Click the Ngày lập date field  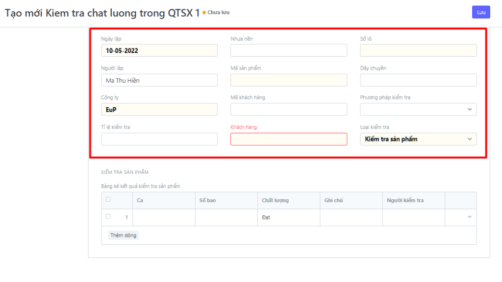coord(159,50)
